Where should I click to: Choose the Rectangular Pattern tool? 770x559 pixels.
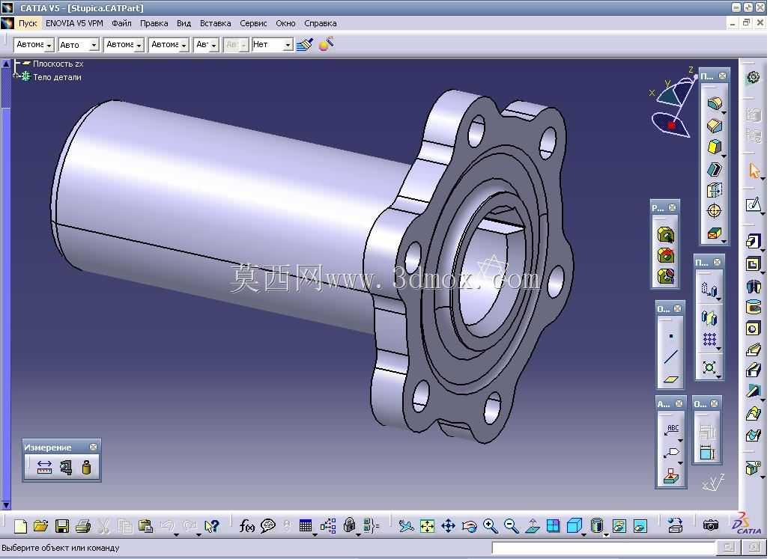point(709,340)
